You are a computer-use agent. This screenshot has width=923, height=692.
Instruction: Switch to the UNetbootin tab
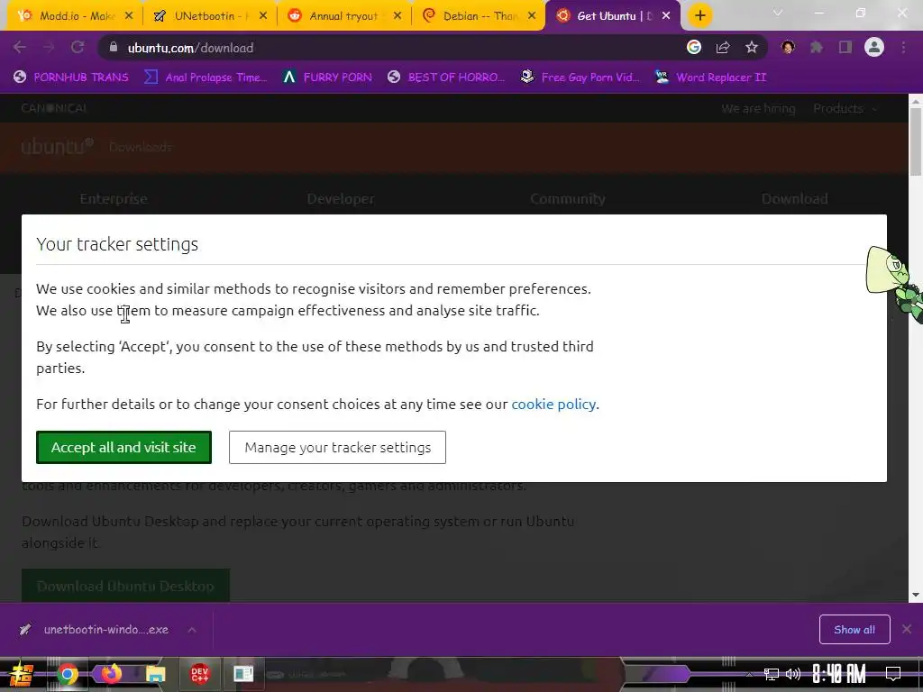[209, 16]
